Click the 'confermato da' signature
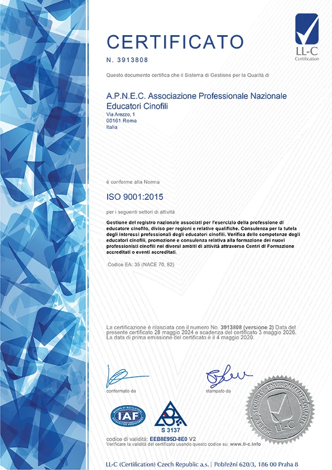 (127, 376)
